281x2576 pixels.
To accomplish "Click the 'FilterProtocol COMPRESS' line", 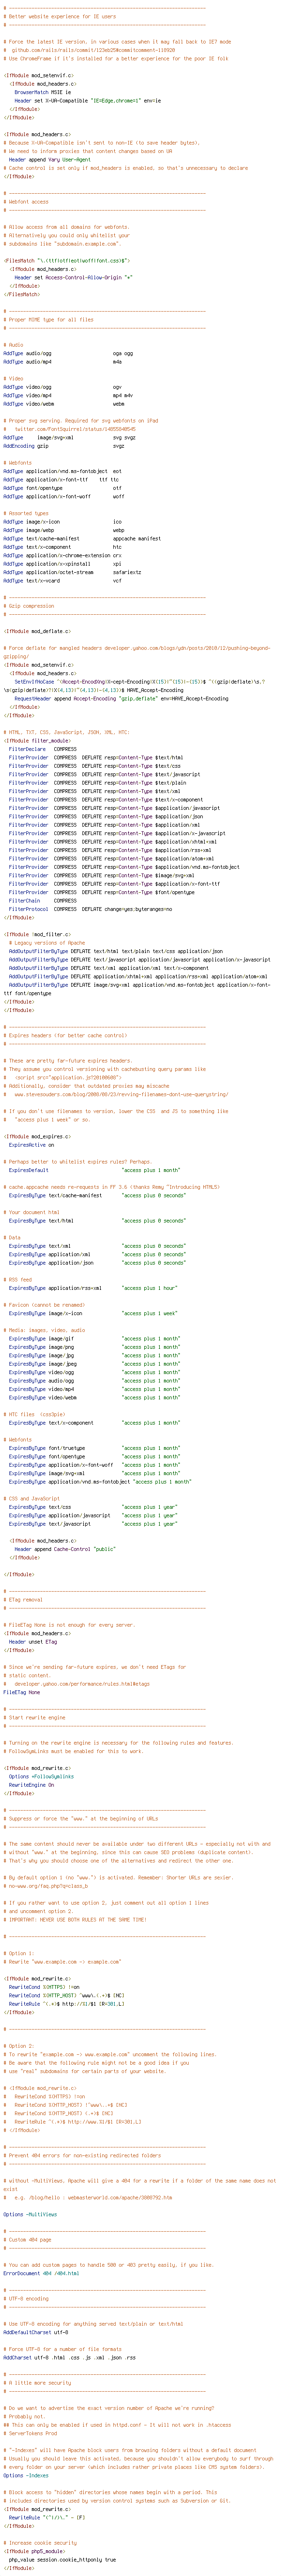I will 90,909.
